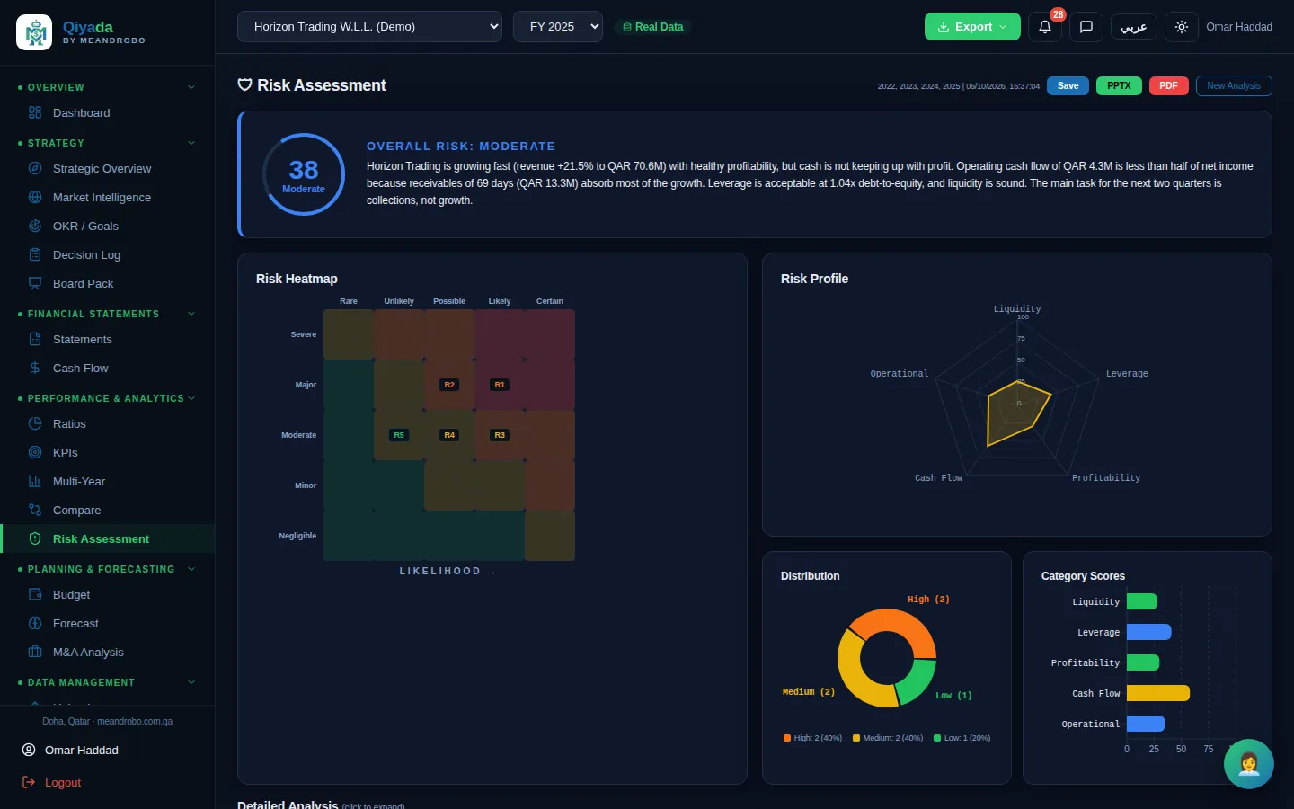Screen dimensions: 1294x809
Task: Click the Omar Haddad name in header
Action: [1239, 27]
